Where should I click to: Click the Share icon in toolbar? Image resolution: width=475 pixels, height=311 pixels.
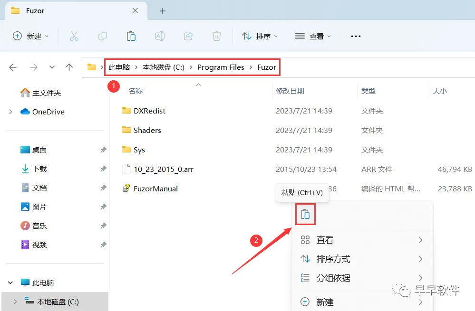pyautogui.click(x=188, y=36)
